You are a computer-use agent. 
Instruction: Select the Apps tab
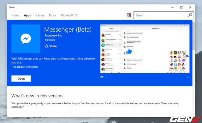[27, 15]
